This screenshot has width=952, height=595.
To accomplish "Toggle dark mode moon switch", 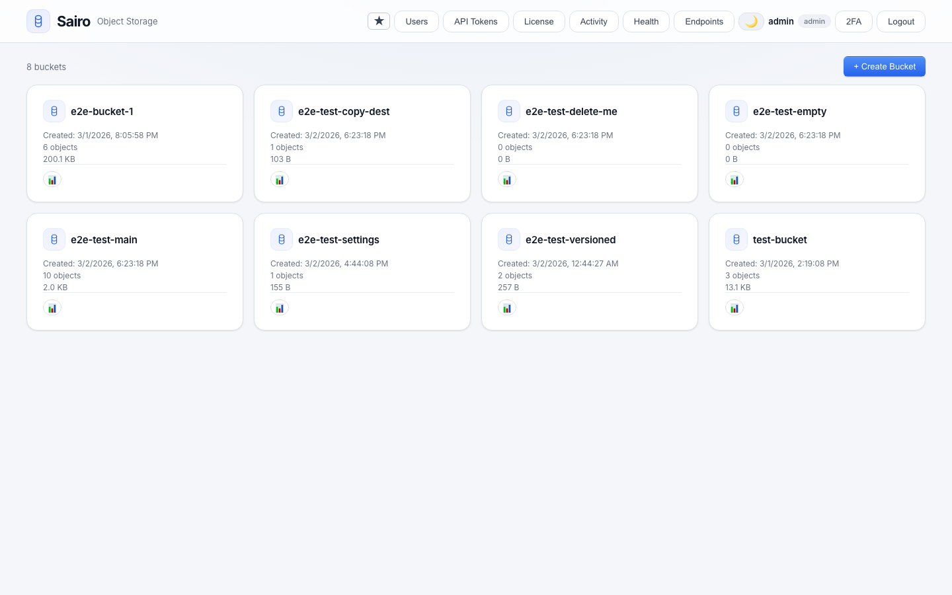I will (x=751, y=21).
